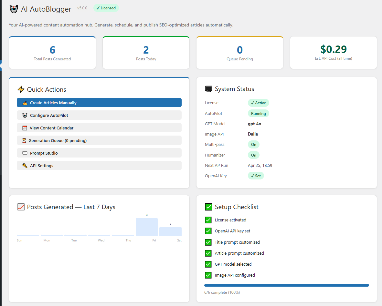Screen dimensions: 382x306
Task: Click the key icon beside API Settings
Action: [25, 166]
